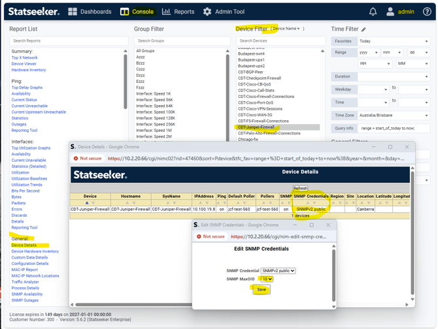The image size is (438, 329).
Task: Open the HH hour dropdown
Action: [375, 63]
